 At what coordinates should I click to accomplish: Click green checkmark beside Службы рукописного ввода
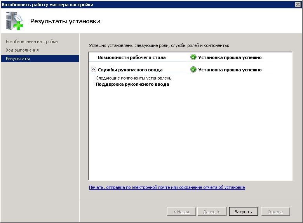click(193, 69)
